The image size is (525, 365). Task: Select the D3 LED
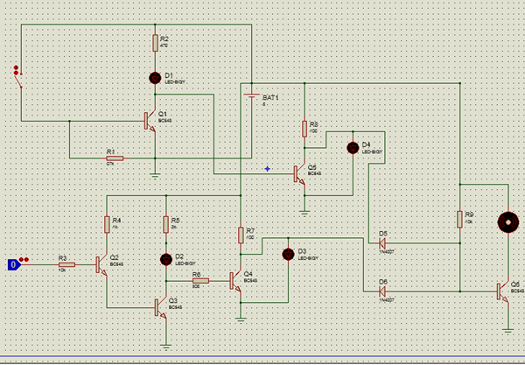coord(288,255)
